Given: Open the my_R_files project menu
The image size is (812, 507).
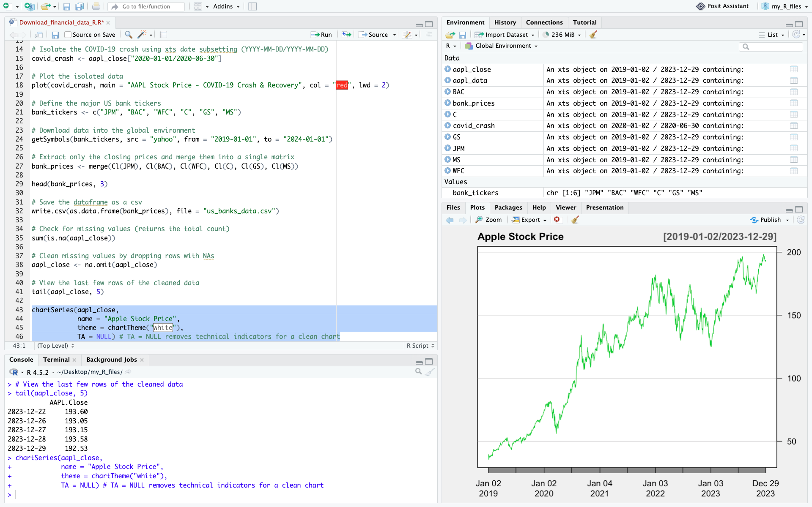Looking at the screenshot, I should (x=785, y=6).
